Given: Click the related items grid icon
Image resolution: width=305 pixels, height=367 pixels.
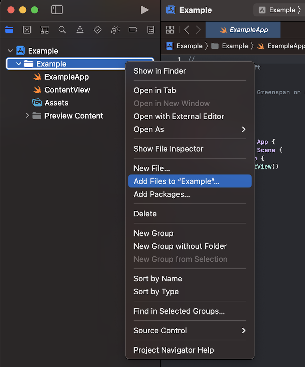Looking at the screenshot, I should click(170, 30).
